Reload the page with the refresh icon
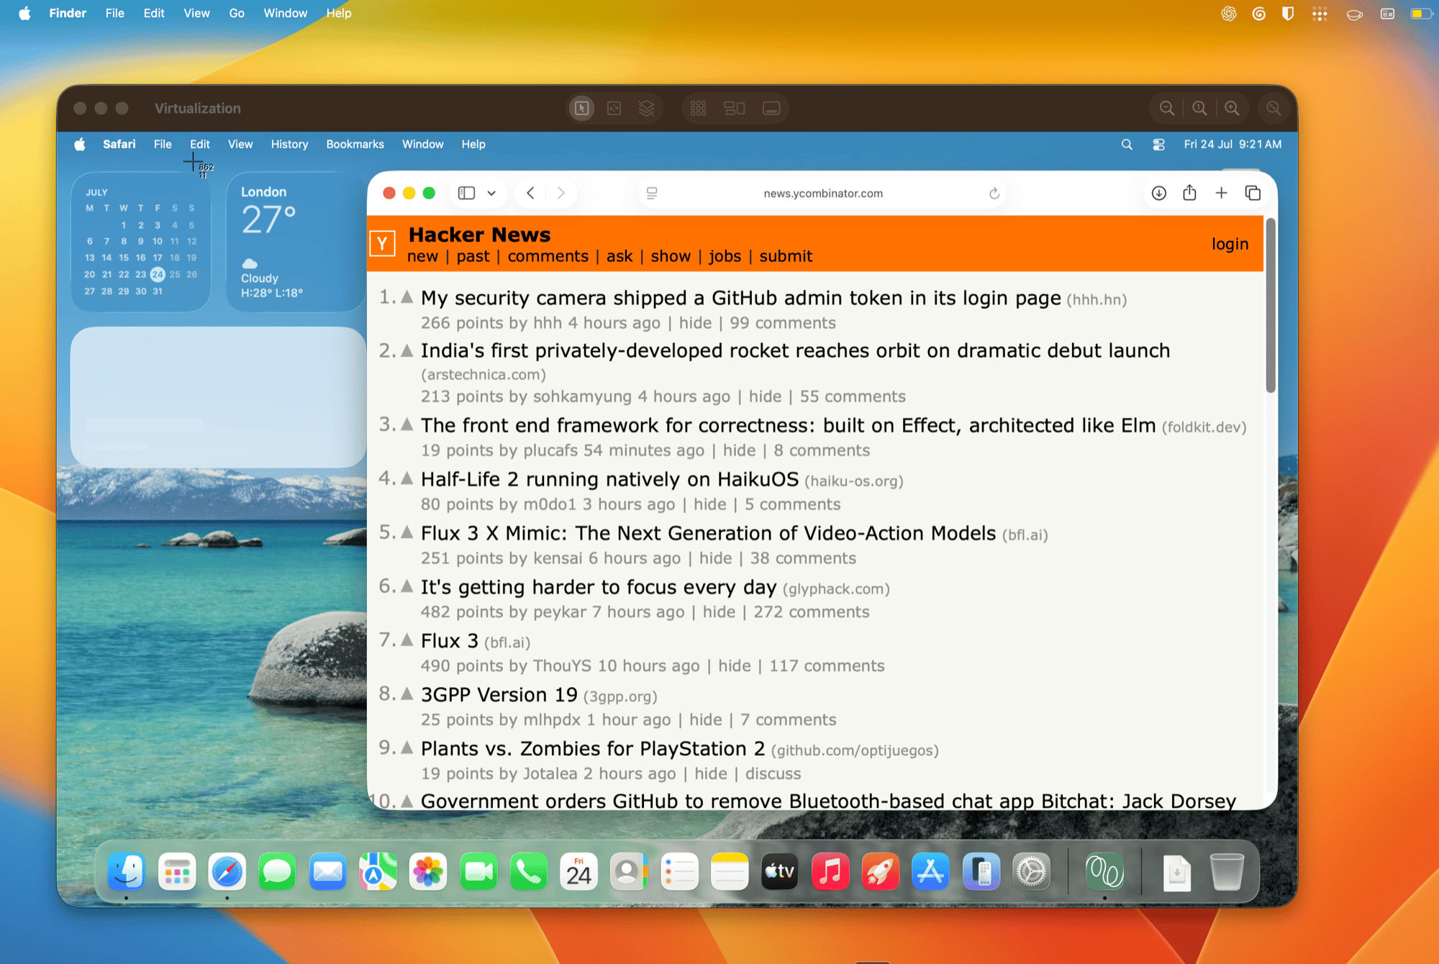Image resolution: width=1439 pixels, height=964 pixels. tap(994, 193)
